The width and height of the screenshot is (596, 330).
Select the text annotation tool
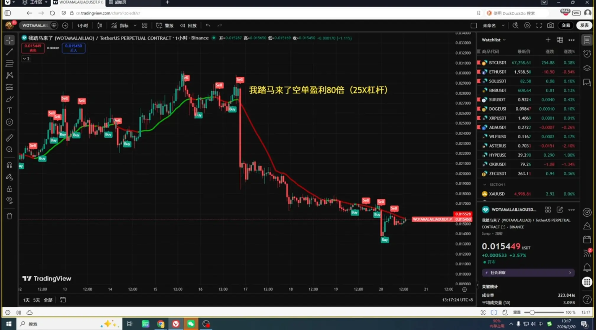pos(9,111)
